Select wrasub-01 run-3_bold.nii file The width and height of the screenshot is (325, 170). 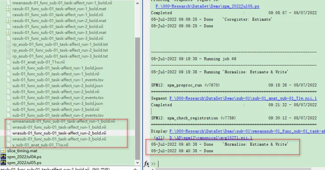pyautogui.click(x=59, y=139)
